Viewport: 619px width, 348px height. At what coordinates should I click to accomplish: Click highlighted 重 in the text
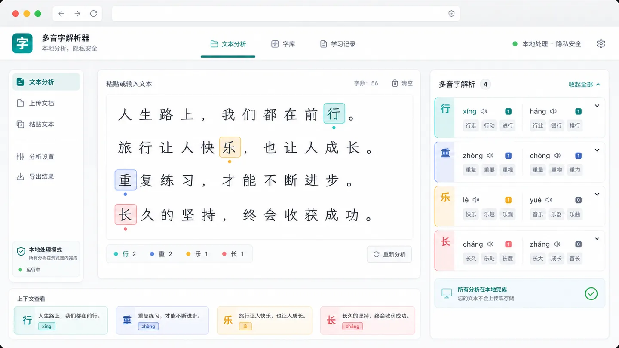click(126, 180)
